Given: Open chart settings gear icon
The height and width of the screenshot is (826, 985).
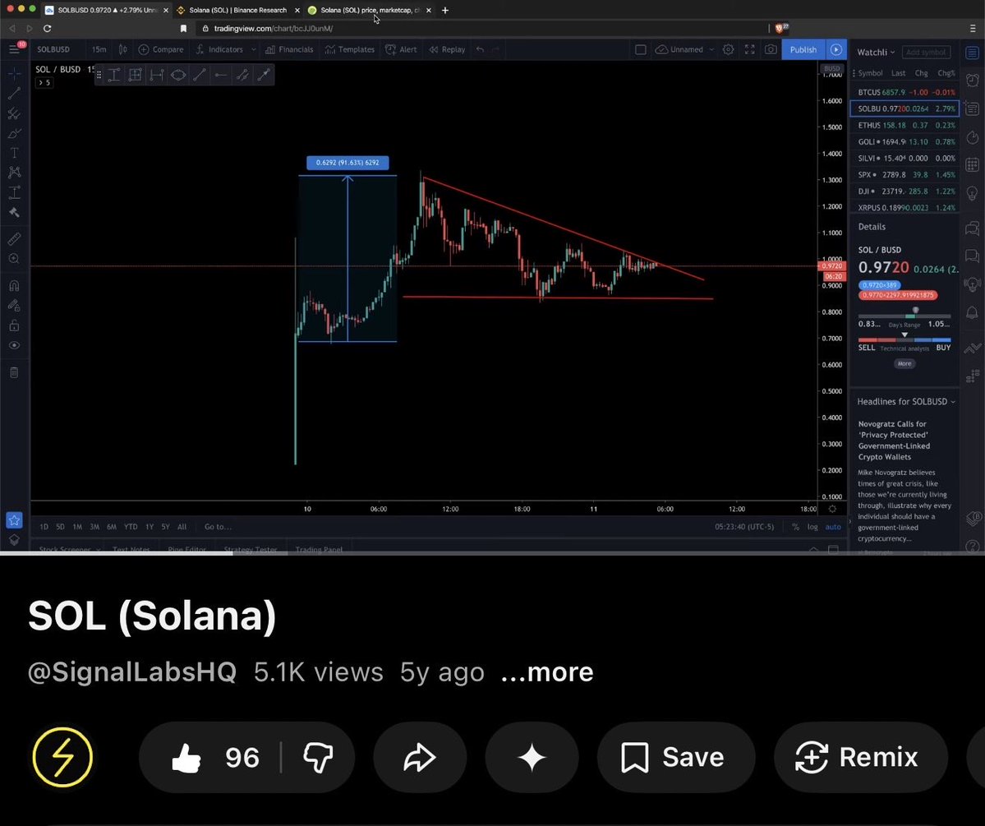Looking at the screenshot, I should pos(728,49).
